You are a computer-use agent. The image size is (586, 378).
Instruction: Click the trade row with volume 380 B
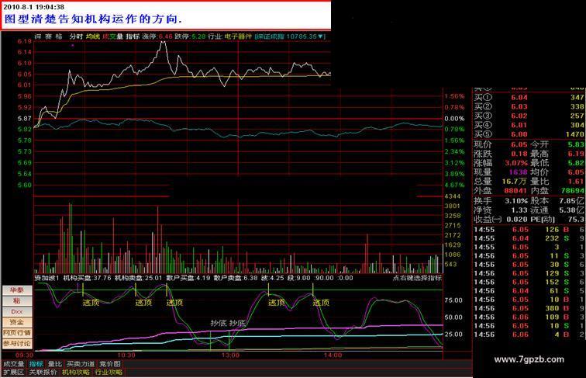pos(529,308)
